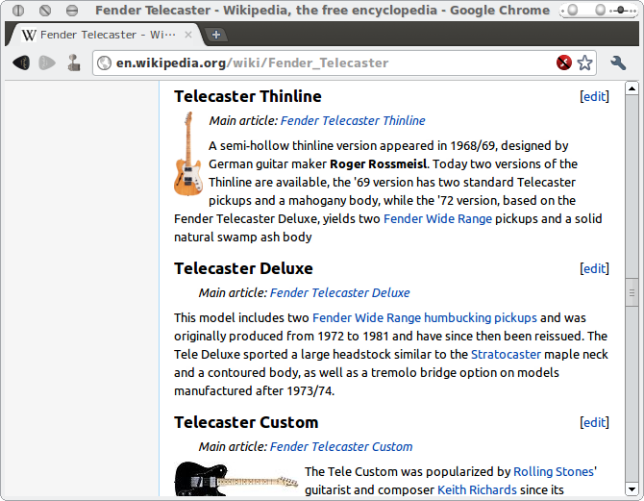Follow Fender Wide Range humbucking pickups link
644x501 pixels.
pyautogui.click(x=425, y=318)
